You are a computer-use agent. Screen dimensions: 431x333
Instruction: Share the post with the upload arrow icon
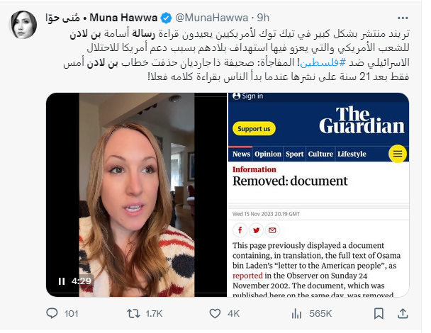pyautogui.click(x=403, y=313)
